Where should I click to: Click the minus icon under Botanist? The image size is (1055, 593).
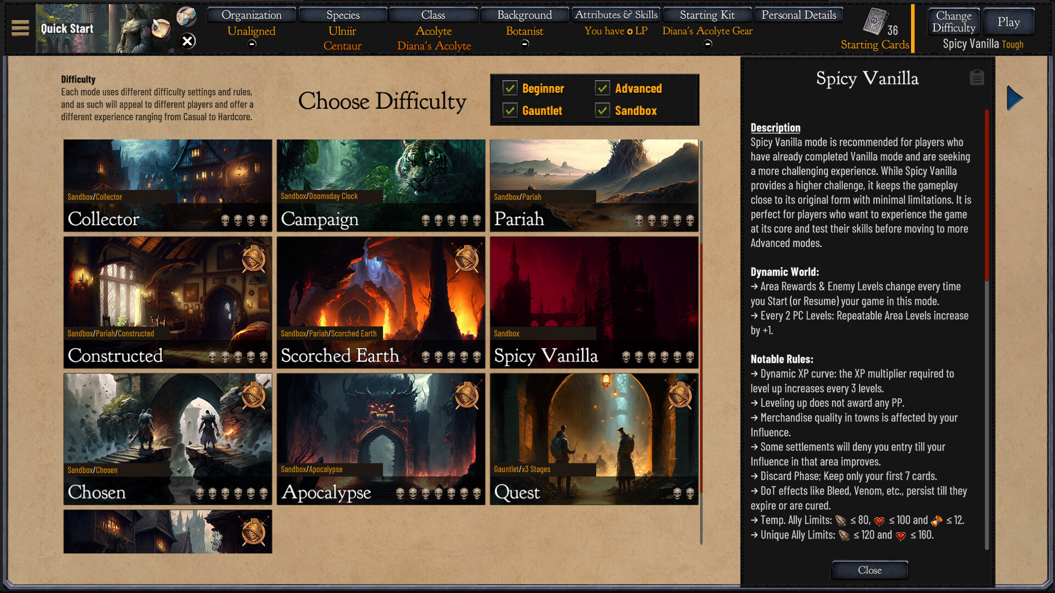pos(525,43)
